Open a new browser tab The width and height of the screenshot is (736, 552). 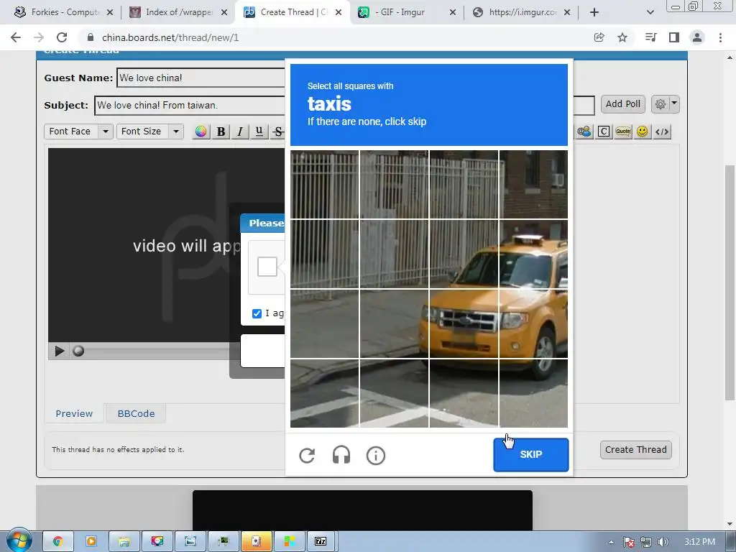594,12
